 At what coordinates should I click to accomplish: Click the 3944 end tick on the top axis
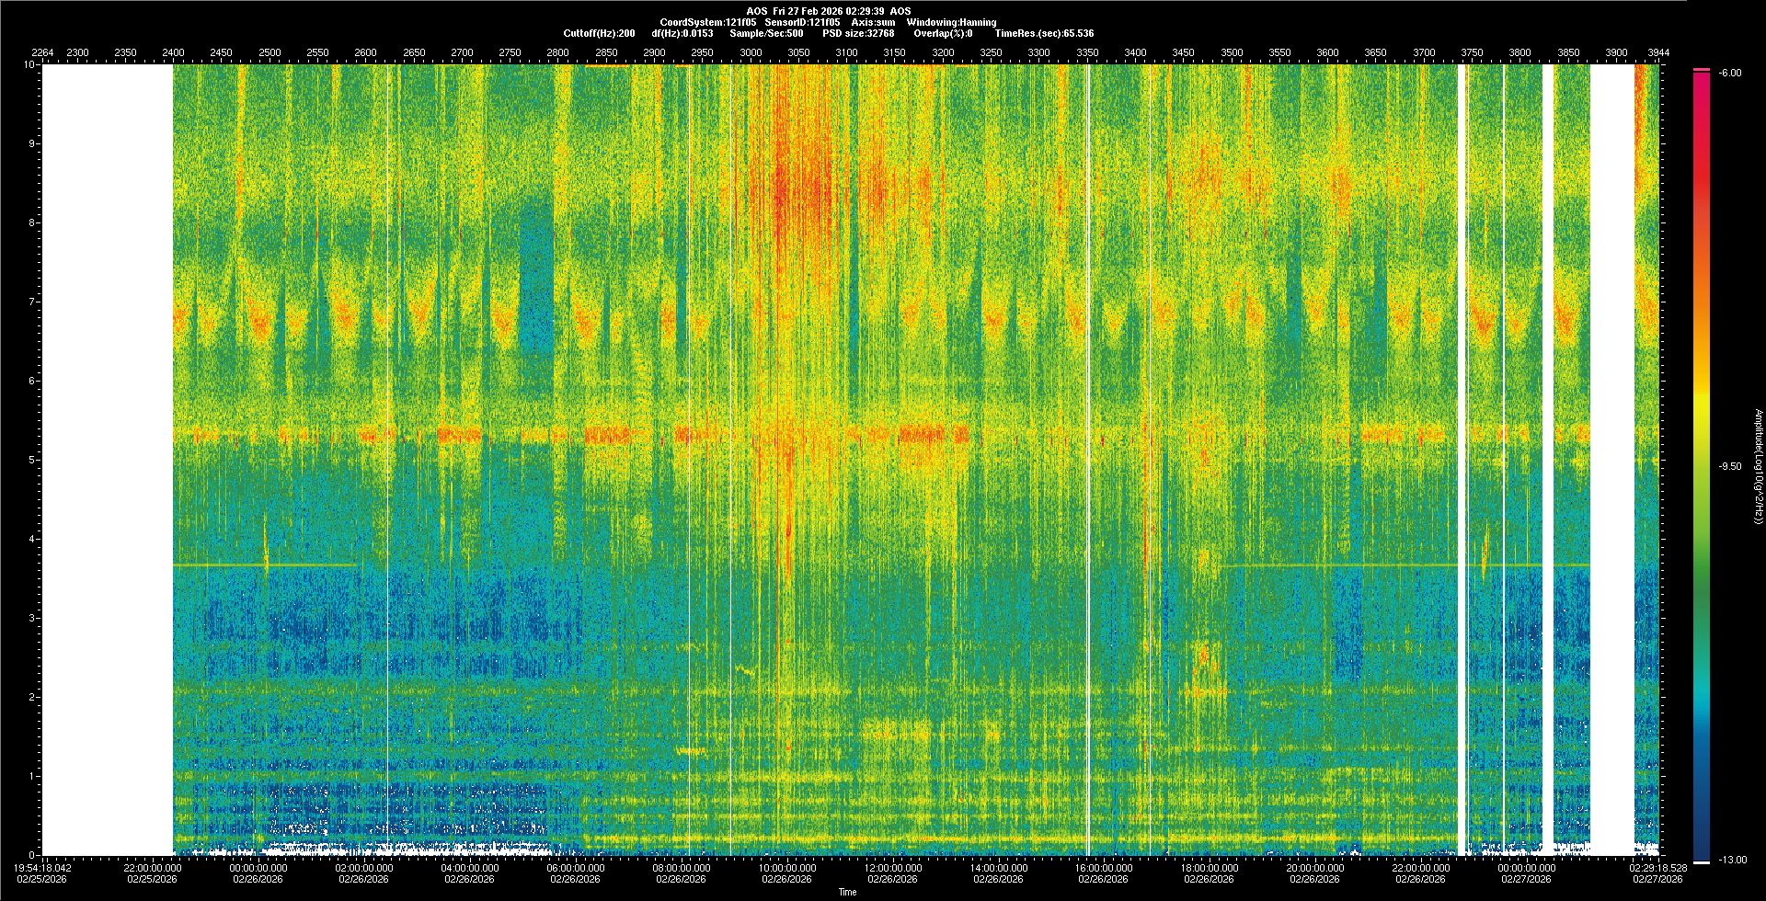pos(1658,52)
